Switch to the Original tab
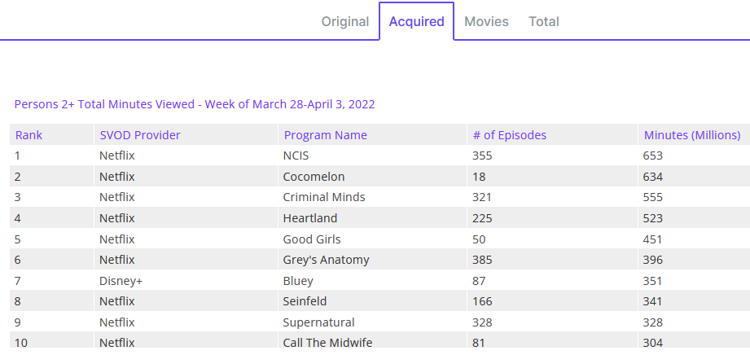This screenshot has height=355, width=750. coord(345,21)
